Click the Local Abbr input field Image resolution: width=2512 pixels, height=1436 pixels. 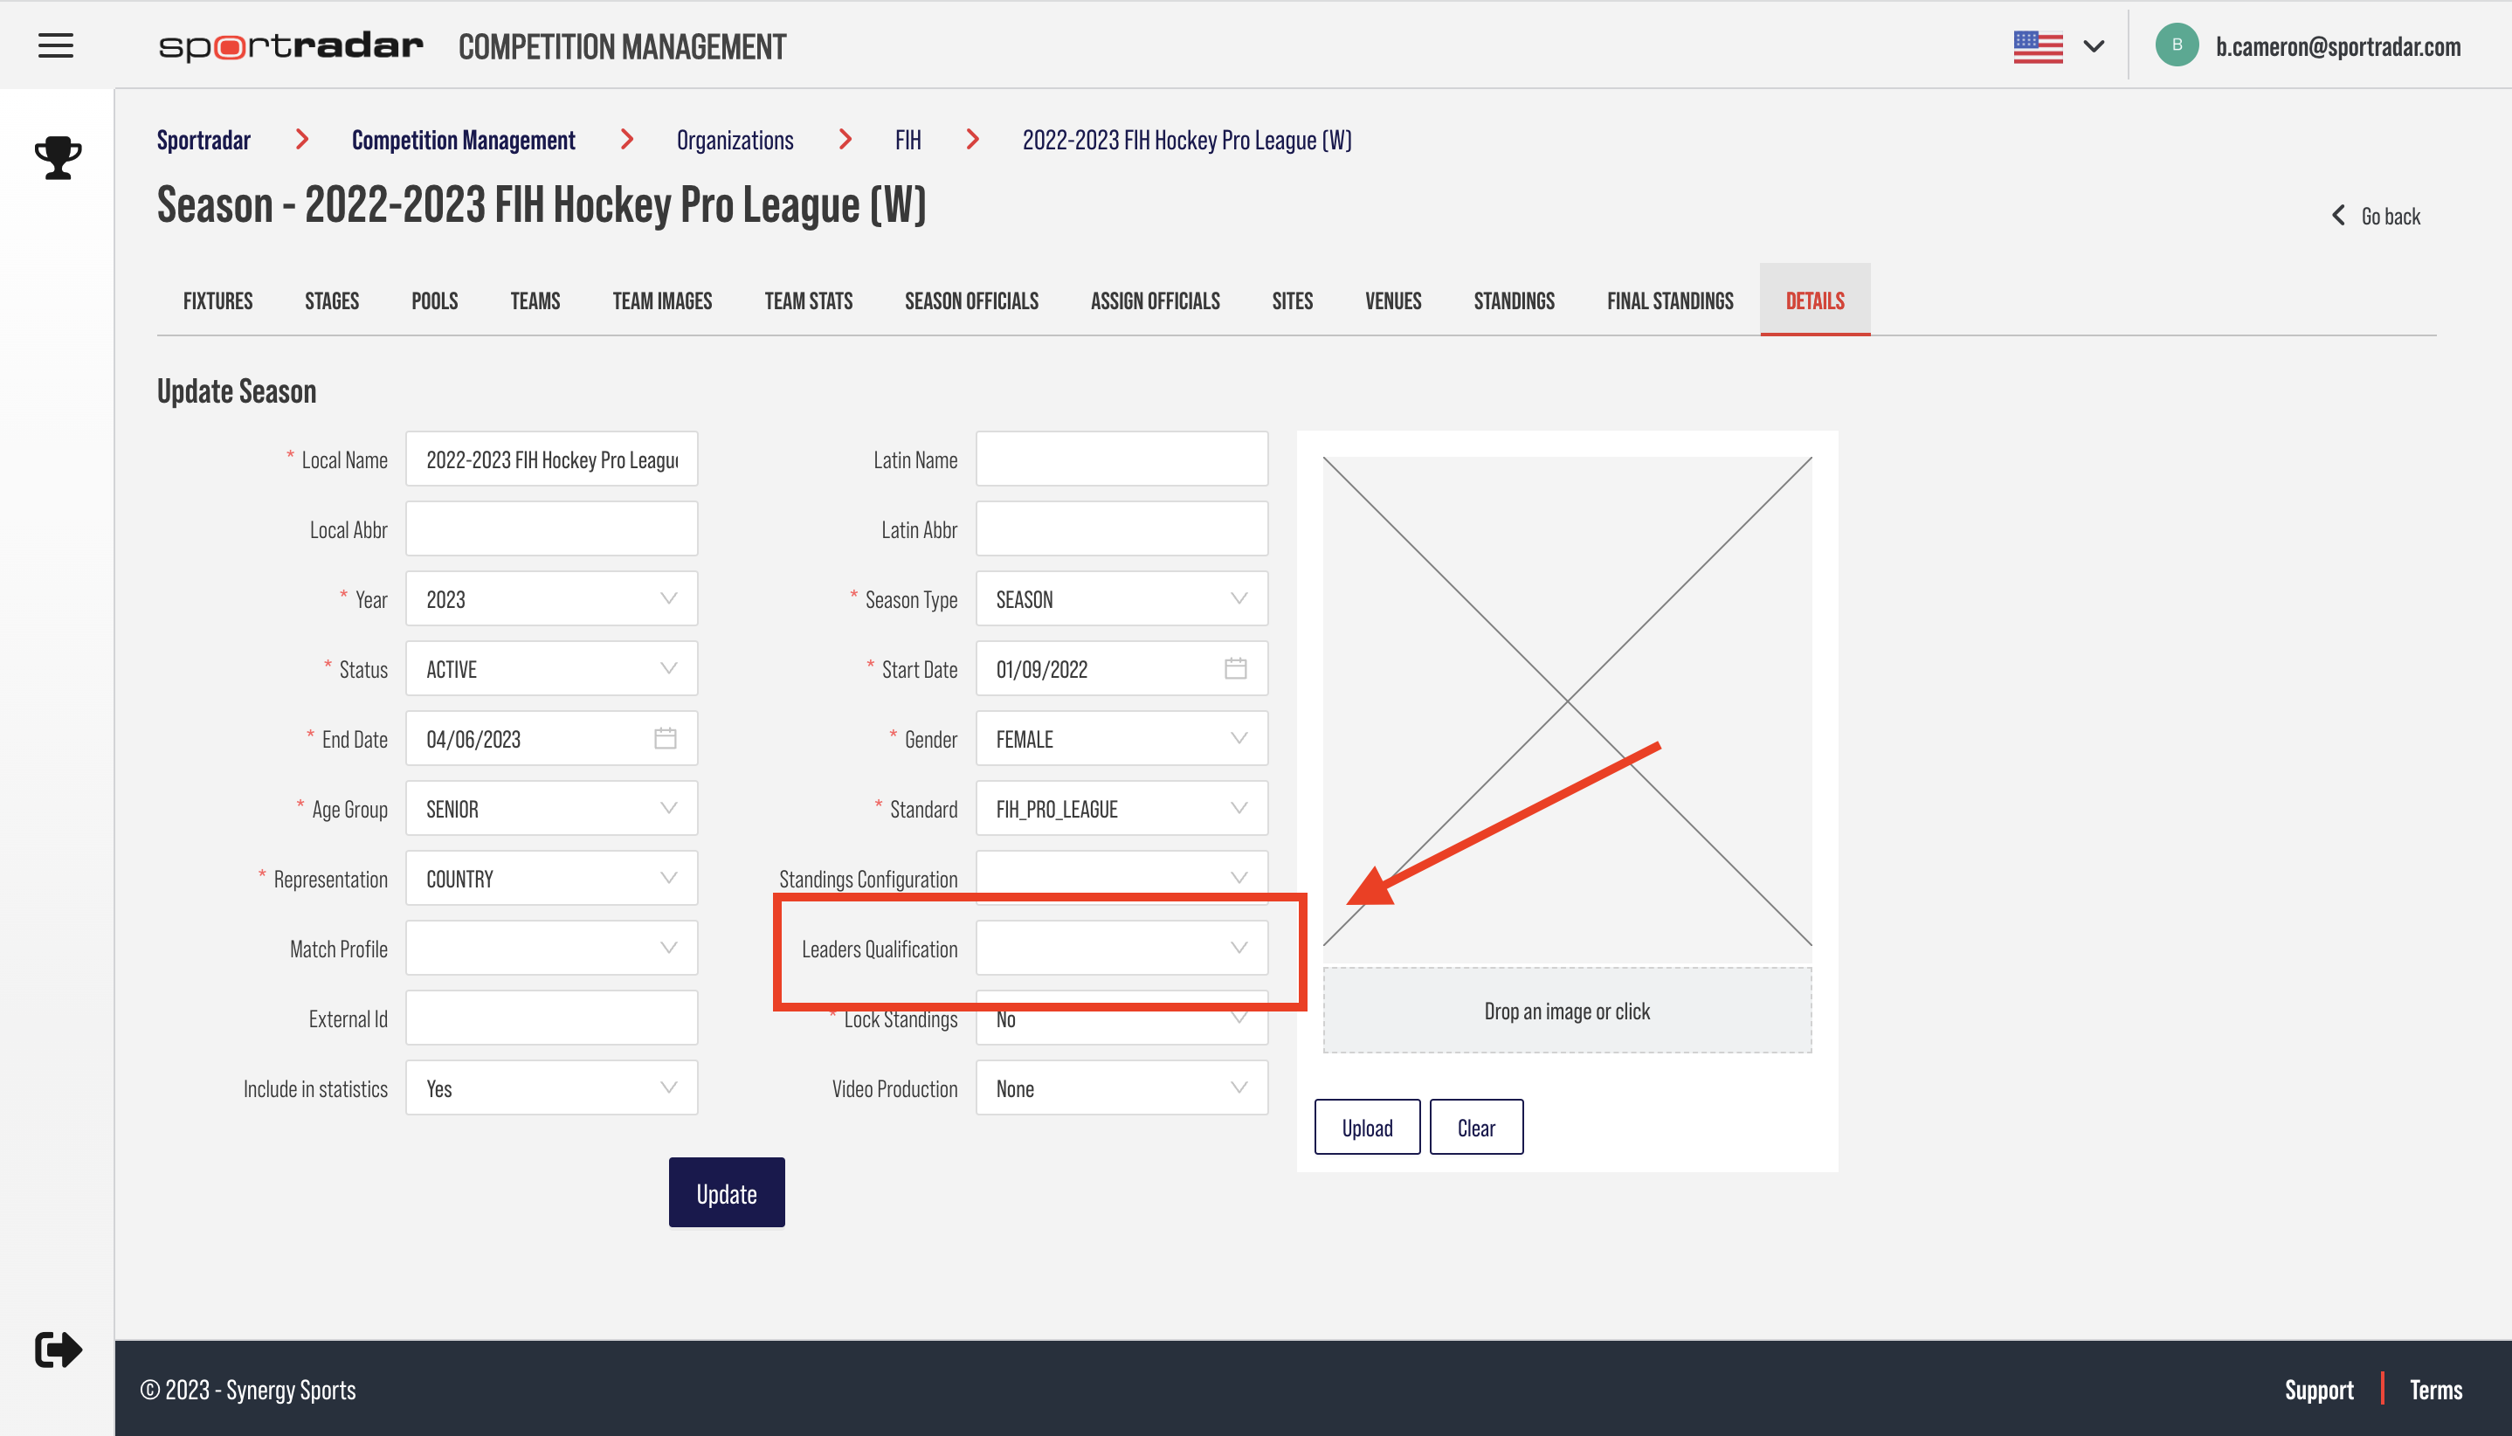point(551,528)
